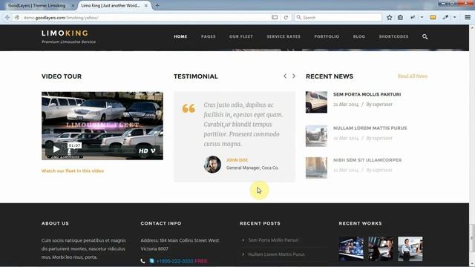Click the browser back arrow button
This screenshot has height=267, width=475.
coord(7,18)
